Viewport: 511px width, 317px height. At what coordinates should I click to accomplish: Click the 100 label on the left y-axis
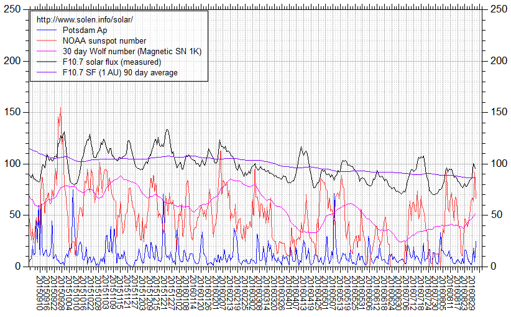[12, 164]
